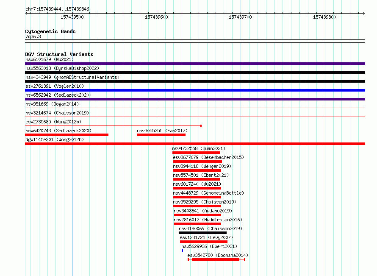Click the small blue nsv5629936 (Ebert2021) marker
The height and width of the screenshot is (276, 377).
183,251
